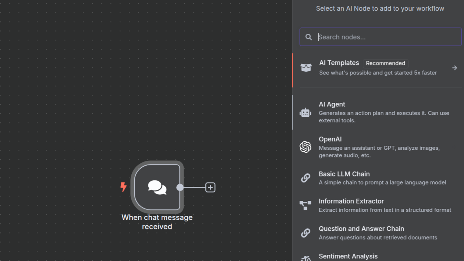Click the Recommended badge
This screenshot has width=464, height=261.
(x=385, y=63)
